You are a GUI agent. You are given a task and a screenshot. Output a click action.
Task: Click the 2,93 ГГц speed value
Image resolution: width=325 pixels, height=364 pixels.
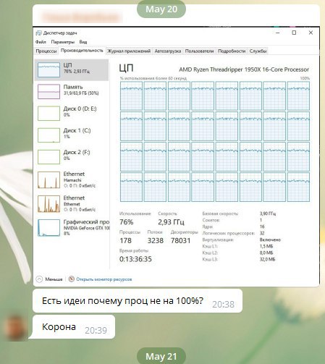point(171,221)
